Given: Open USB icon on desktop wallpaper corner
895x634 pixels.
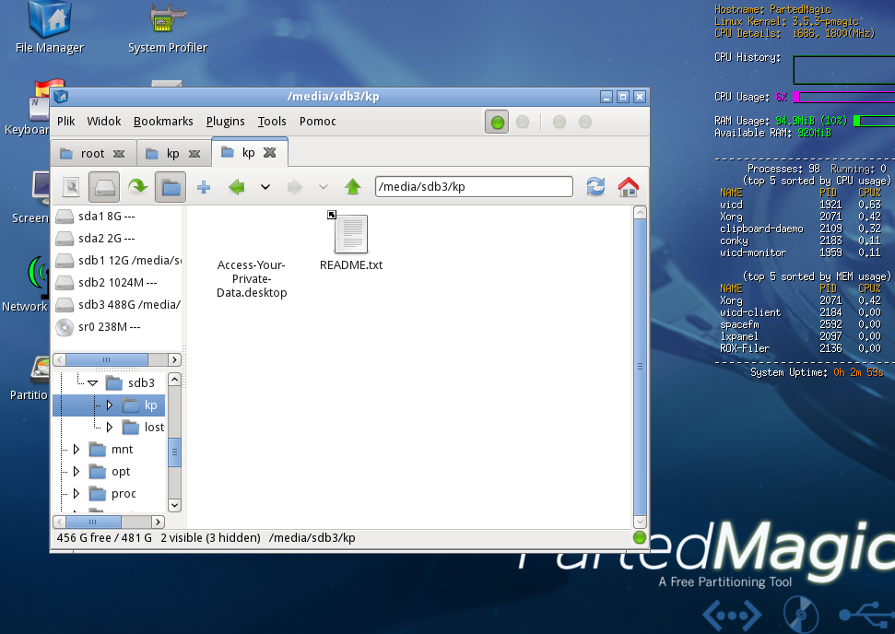Looking at the screenshot, I should (867, 614).
